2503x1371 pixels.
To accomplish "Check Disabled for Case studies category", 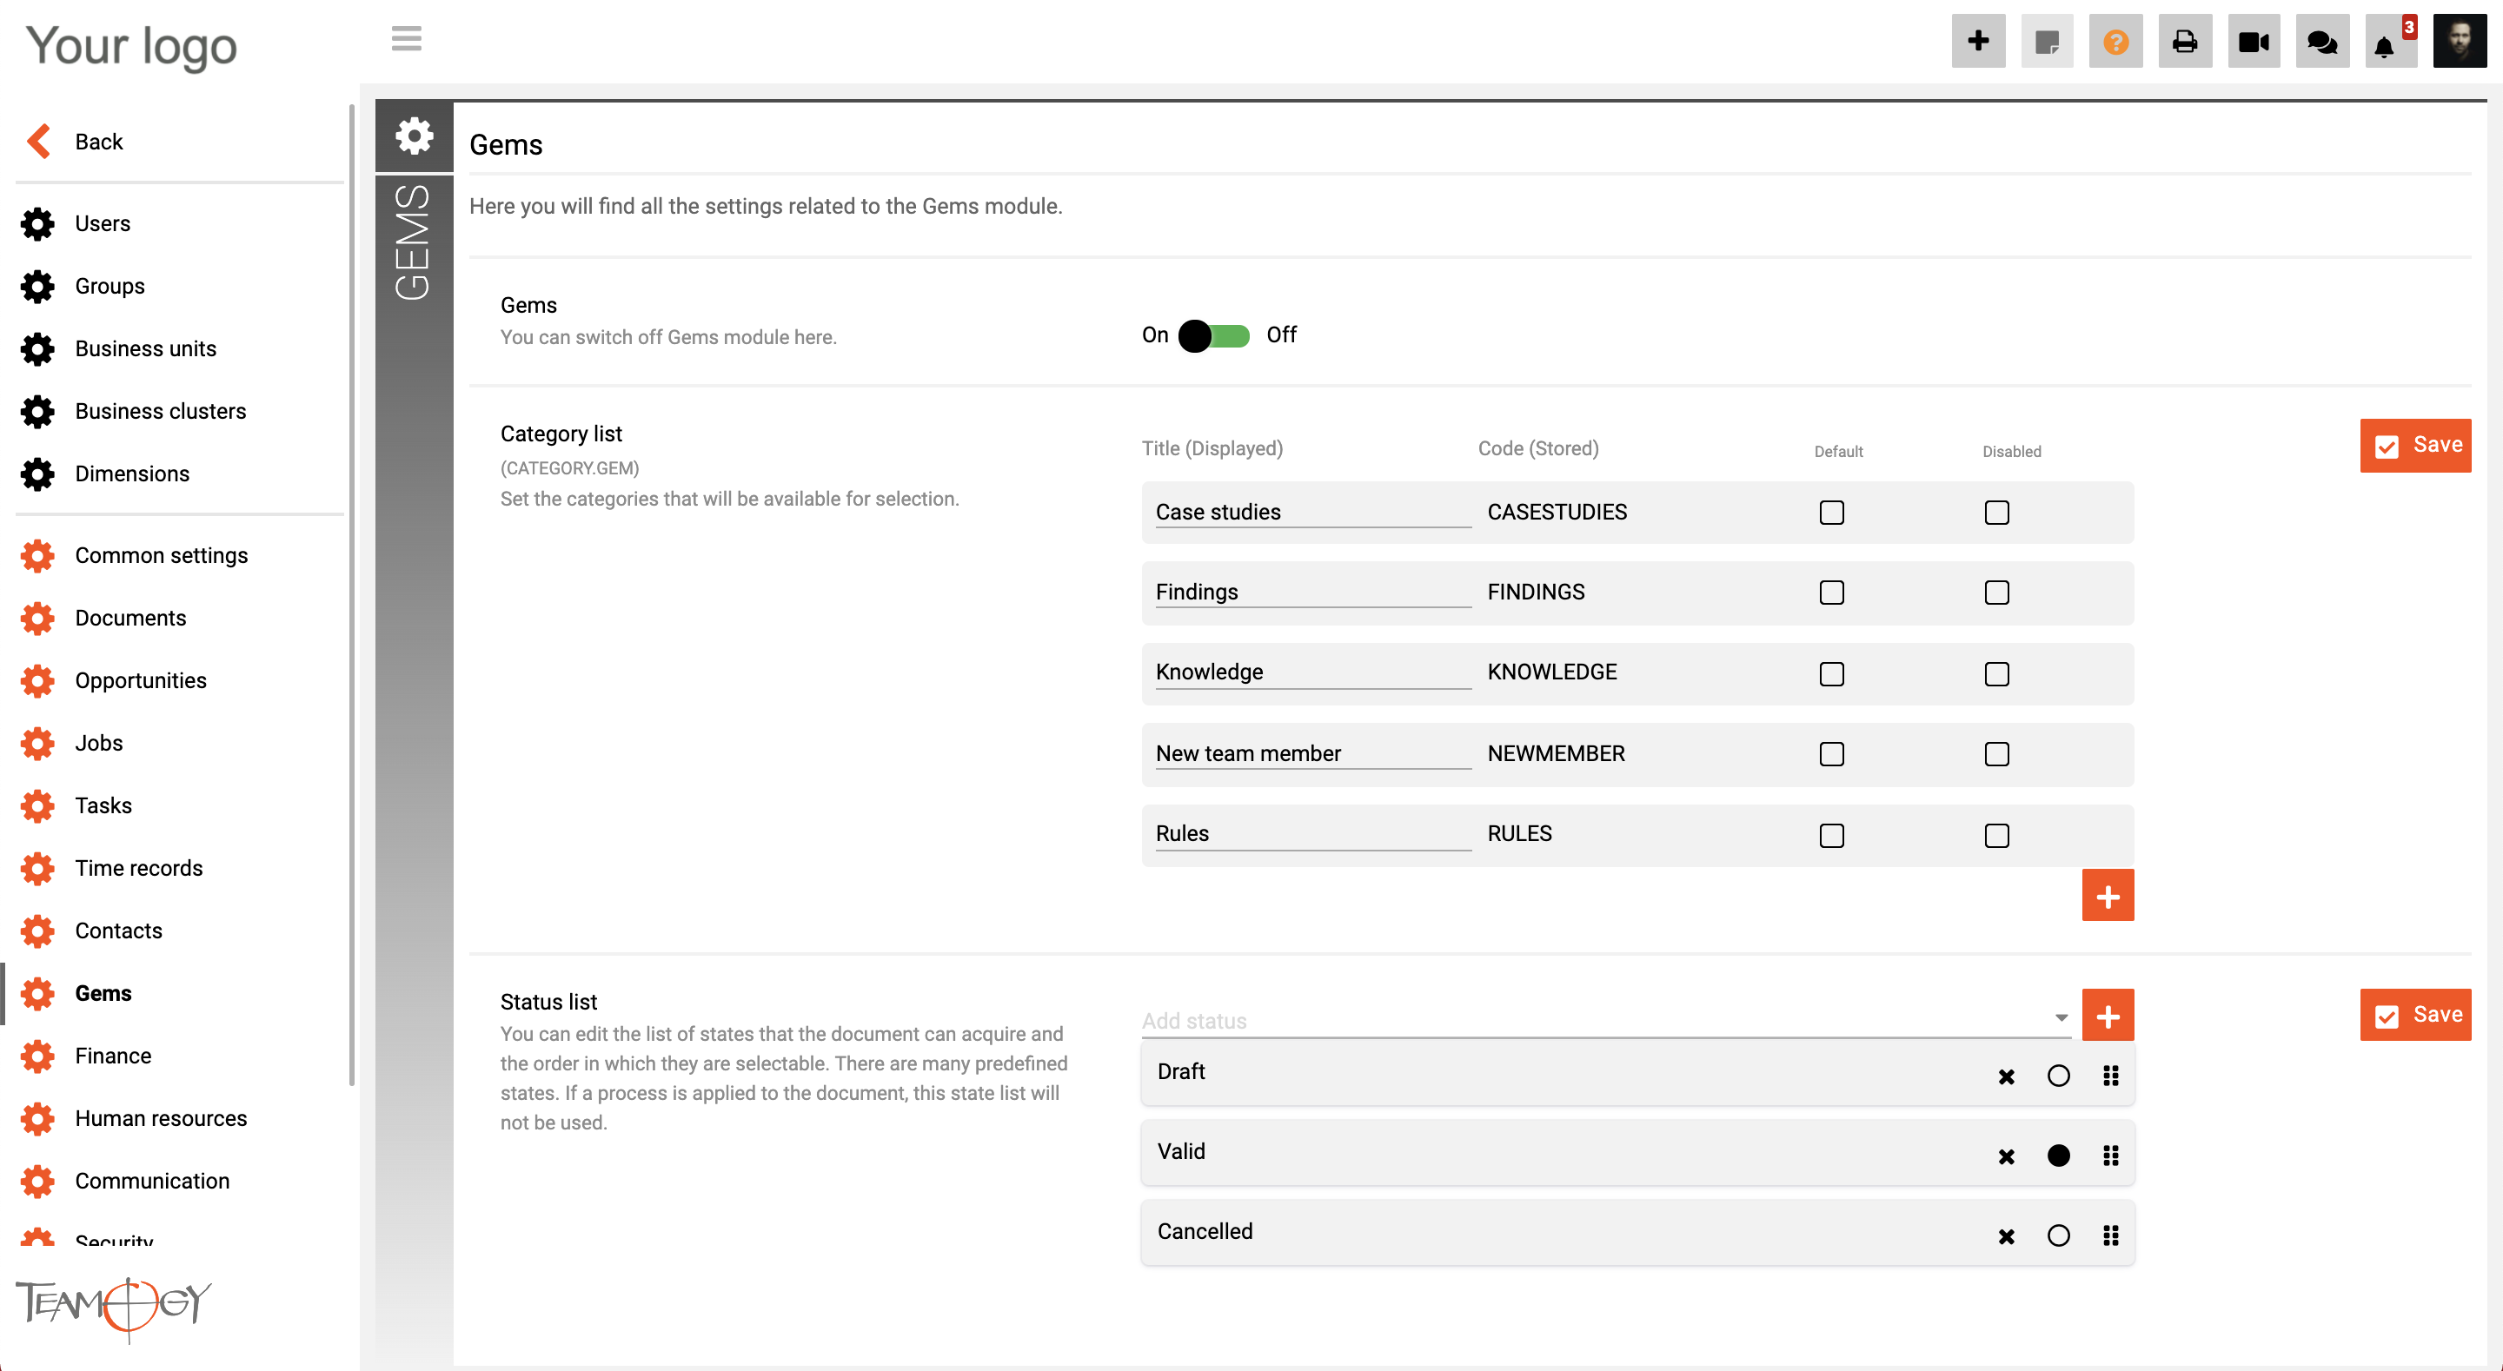I will point(1997,512).
